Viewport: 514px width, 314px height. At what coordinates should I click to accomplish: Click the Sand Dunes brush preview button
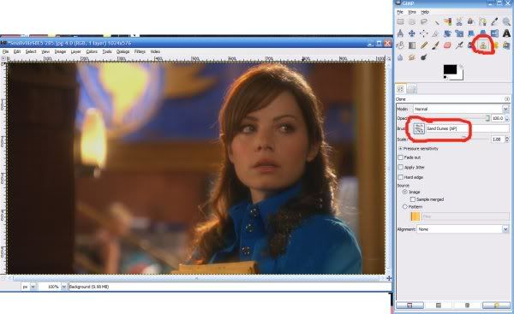[419, 128]
